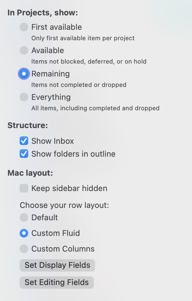Image resolution: width=192 pixels, height=301 pixels.
Task: Click the In Projects, show heading
Action: click(x=43, y=13)
